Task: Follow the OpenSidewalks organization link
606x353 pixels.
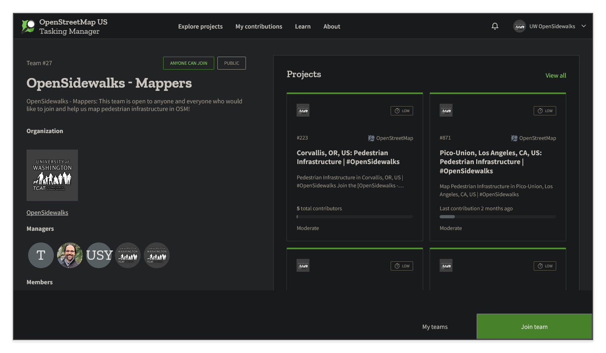Action: pos(47,212)
